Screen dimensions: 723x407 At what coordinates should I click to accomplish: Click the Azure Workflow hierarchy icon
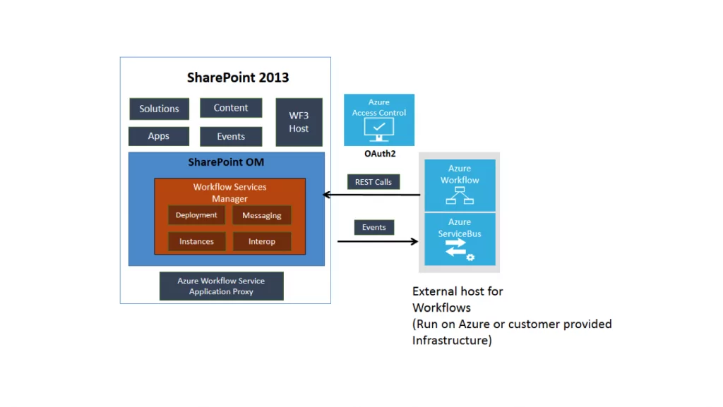pos(459,195)
